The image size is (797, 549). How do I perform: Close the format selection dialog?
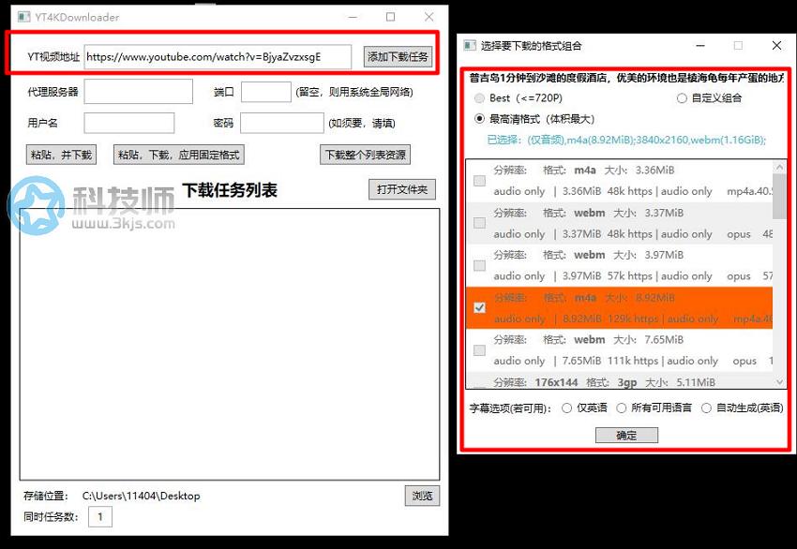(776, 46)
